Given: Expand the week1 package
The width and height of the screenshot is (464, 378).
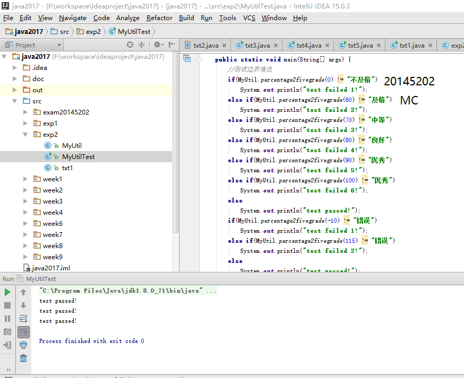Looking at the screenshot, I should 25,179.
